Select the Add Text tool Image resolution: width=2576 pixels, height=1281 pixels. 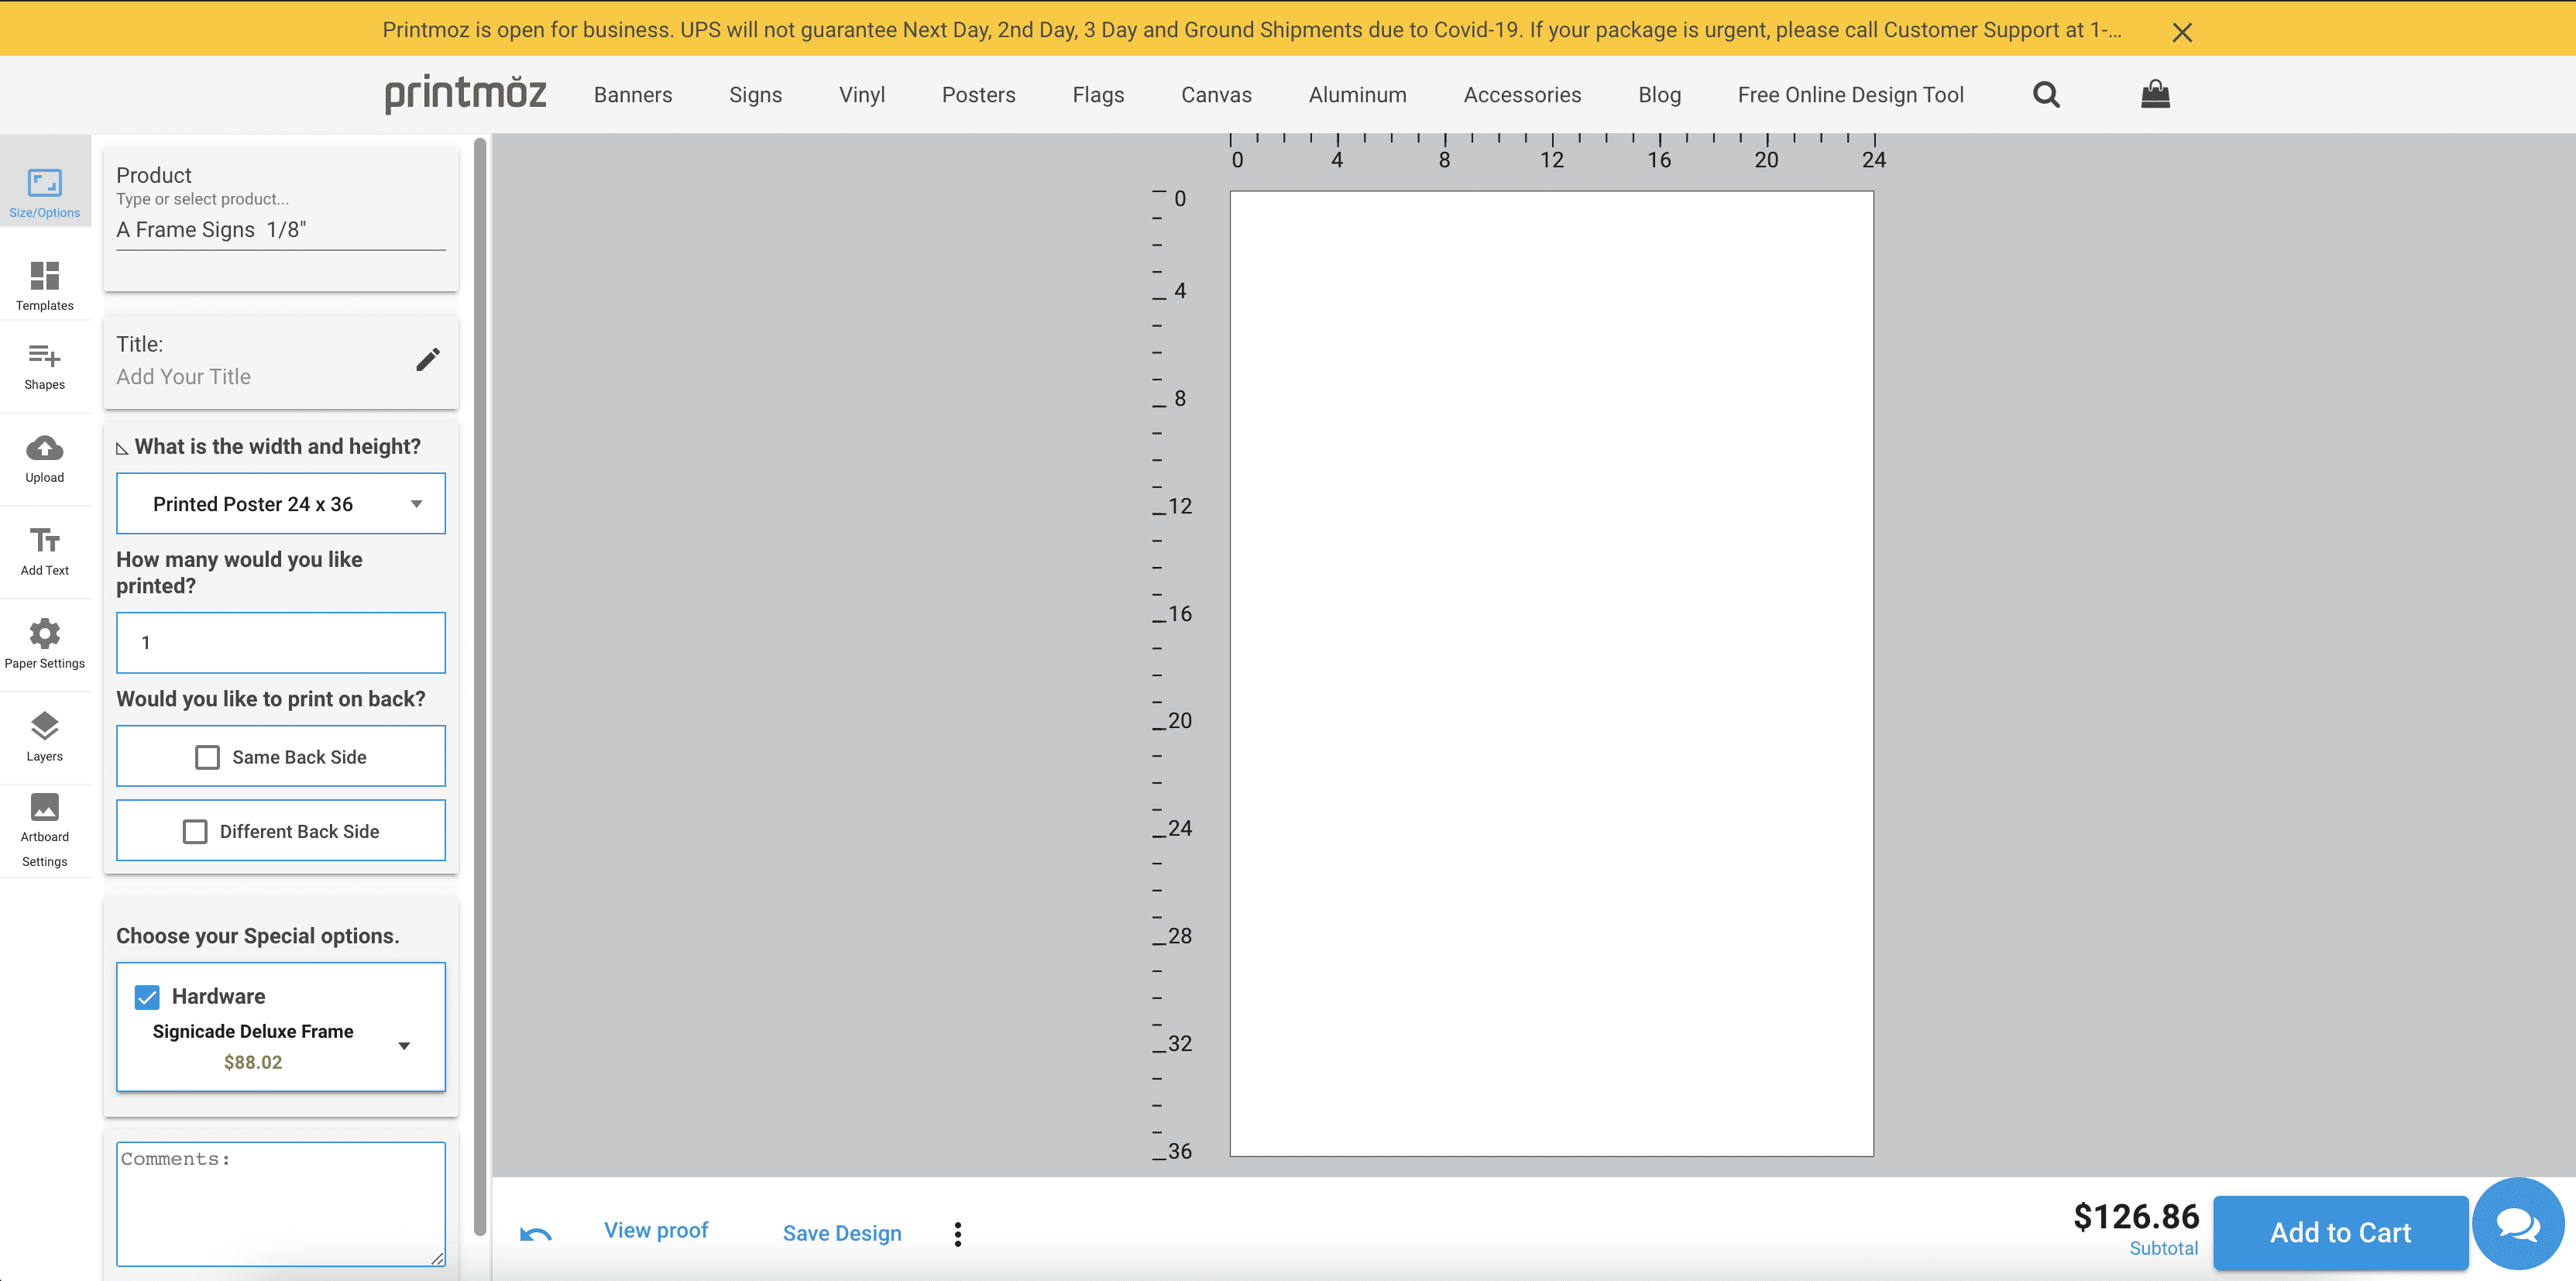click(x=44, y=541)
